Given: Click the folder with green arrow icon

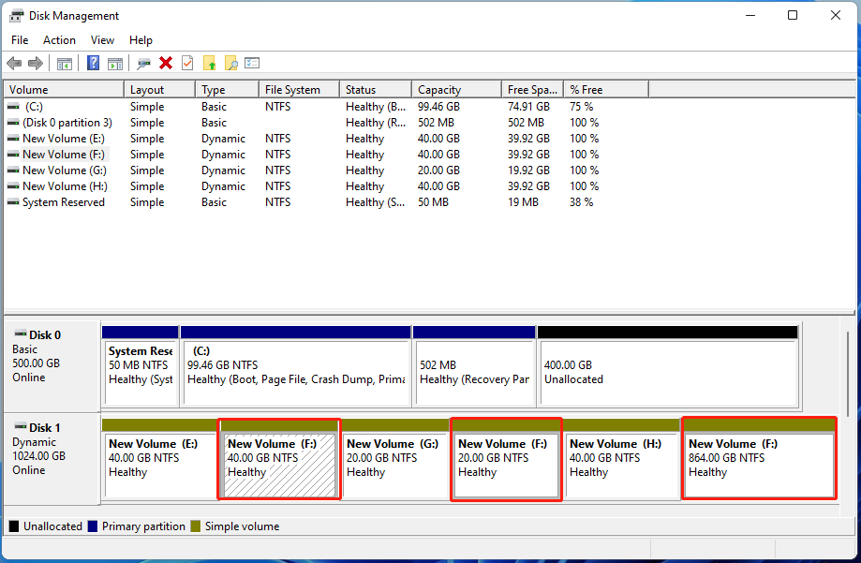Looking at the screenshot, I should click(x=209, y=63).
